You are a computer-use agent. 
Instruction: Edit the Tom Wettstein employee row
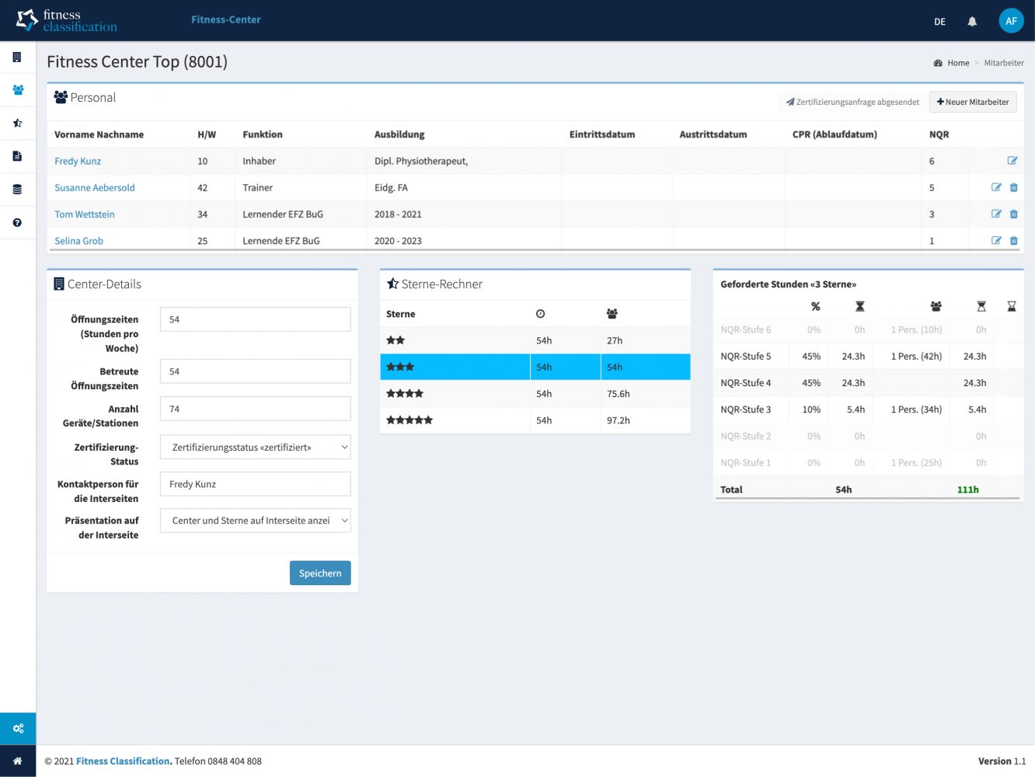996,214
